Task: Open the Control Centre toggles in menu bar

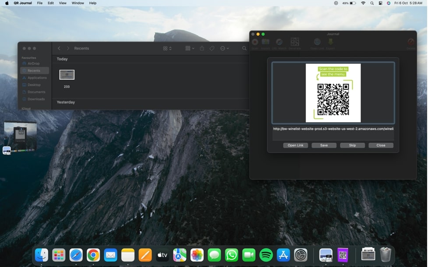Action: pos(380,3)
